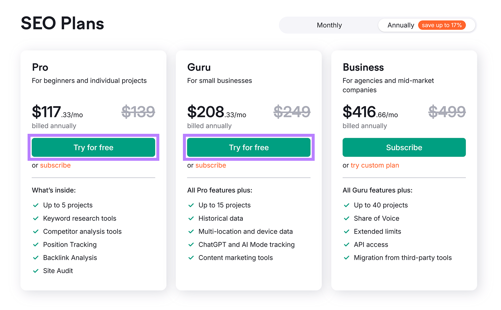The height and width of the screenshot is (310, 501).
Task: Open "try custom plan" for Business
Action: pos(374,165)
